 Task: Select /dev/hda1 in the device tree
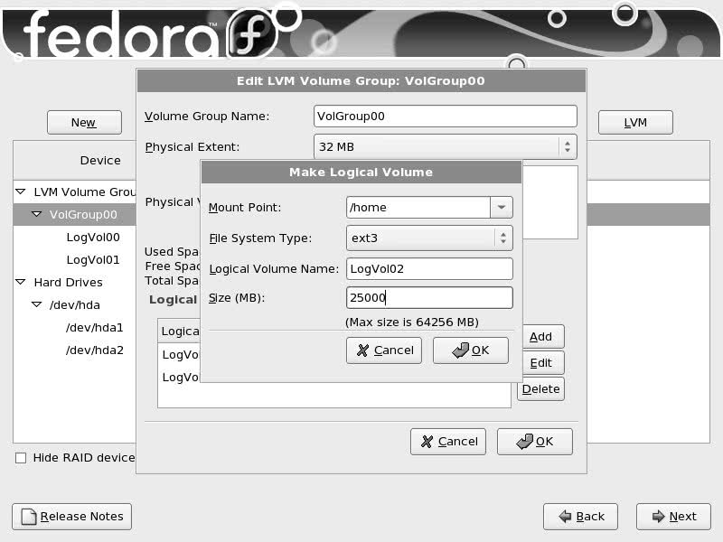[95, 328]
